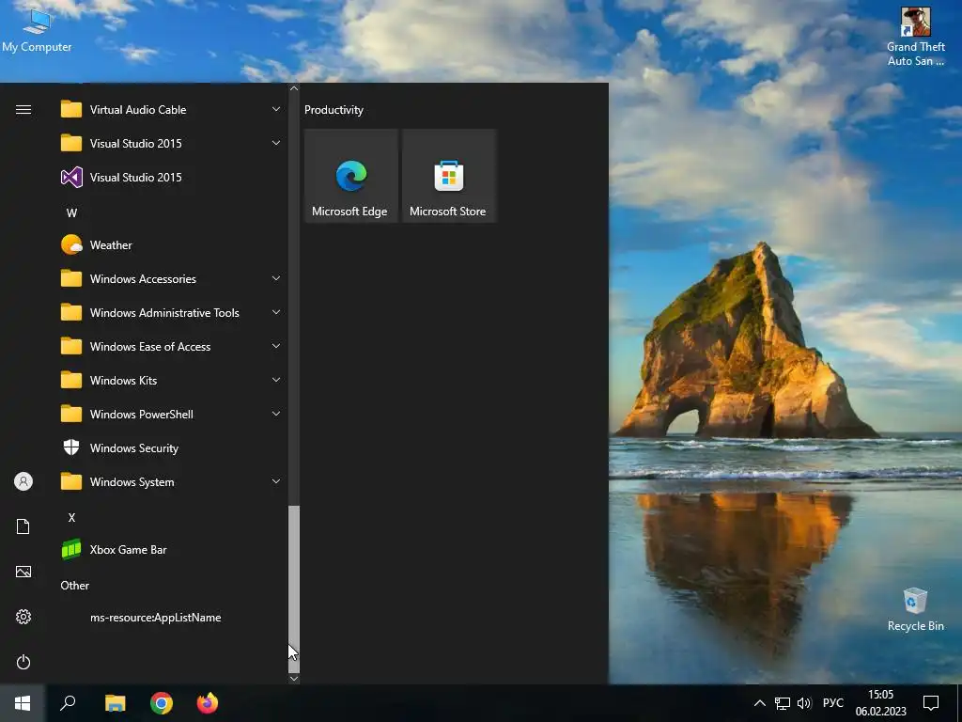
Task: Click the X letter group header
Action: point(71,518)
